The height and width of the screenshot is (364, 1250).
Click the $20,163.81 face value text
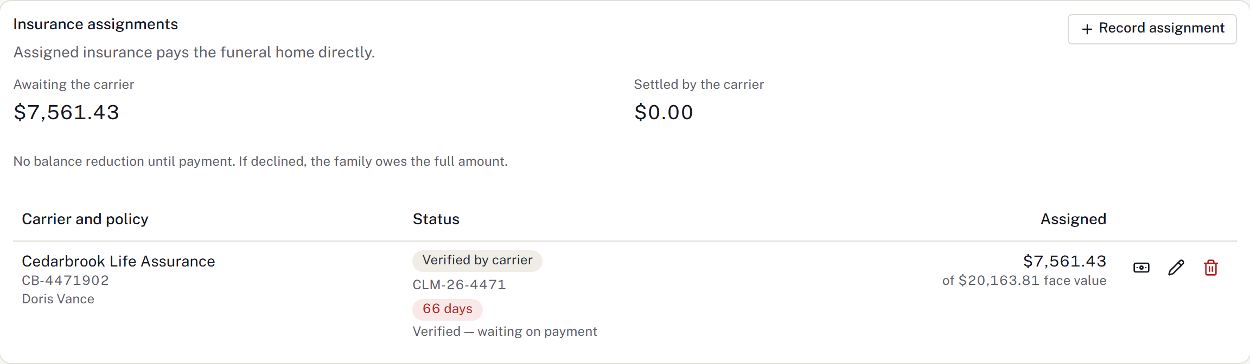[x=1024, y=281]
